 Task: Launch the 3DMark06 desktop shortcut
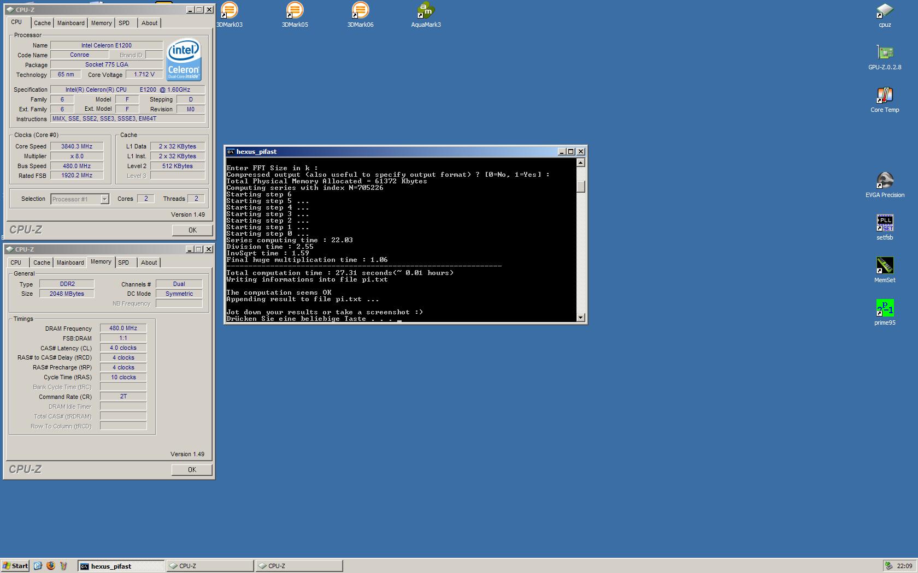point(361,14)
